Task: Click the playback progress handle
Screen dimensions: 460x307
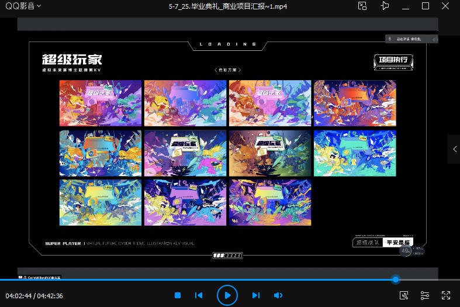Action: click(396, 280)
